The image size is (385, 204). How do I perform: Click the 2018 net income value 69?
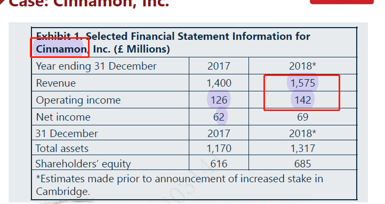tap(302, 117)
